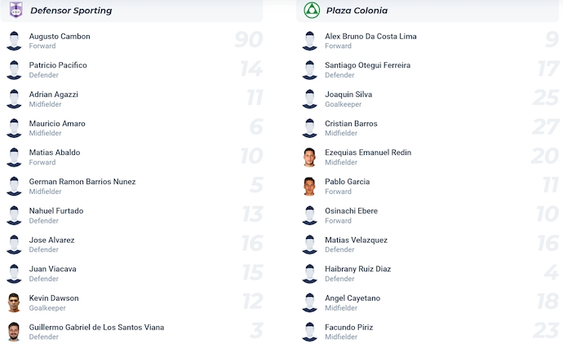Click Osinachi Ebere's avatar icon
This screenshot has width=563, height=344.
click(x=309, y=215)
